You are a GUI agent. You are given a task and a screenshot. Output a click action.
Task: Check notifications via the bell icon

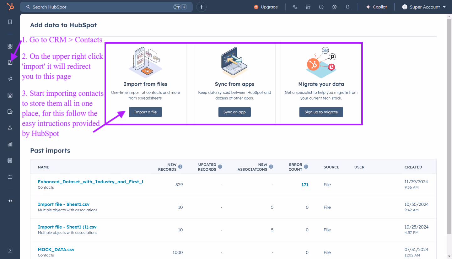pyautogui.click(x=347, y=7)
